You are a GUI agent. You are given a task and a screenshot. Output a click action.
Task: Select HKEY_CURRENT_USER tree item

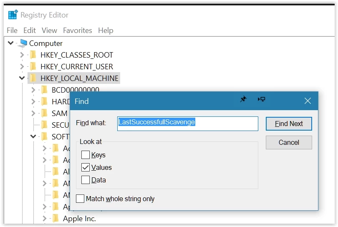click(77, 66)
